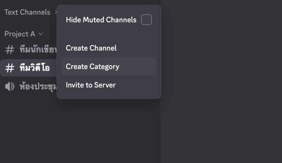Click the divider line under Hide Muted Channels
This screenshot has height=163, width=282.
coord(109,34)
